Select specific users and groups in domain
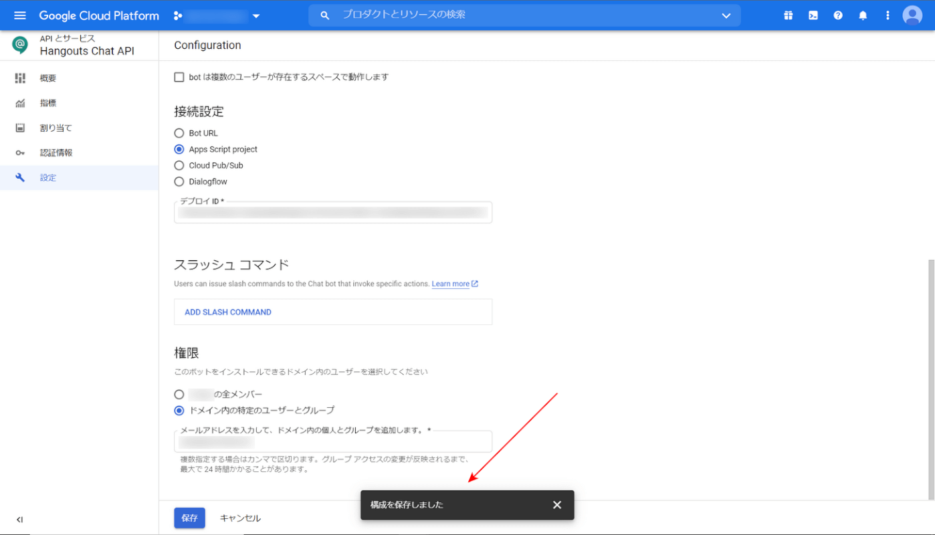Screen dimensions: 935x535 (179, 411)
